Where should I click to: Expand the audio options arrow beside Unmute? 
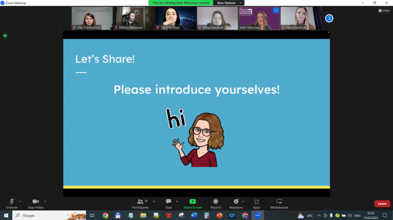20,201
